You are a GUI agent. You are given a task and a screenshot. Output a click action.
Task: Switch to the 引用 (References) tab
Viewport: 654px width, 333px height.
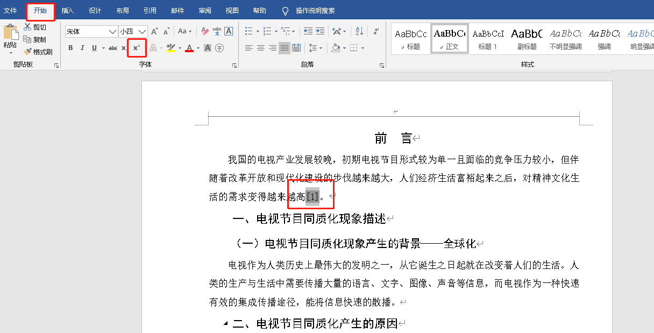150,11
